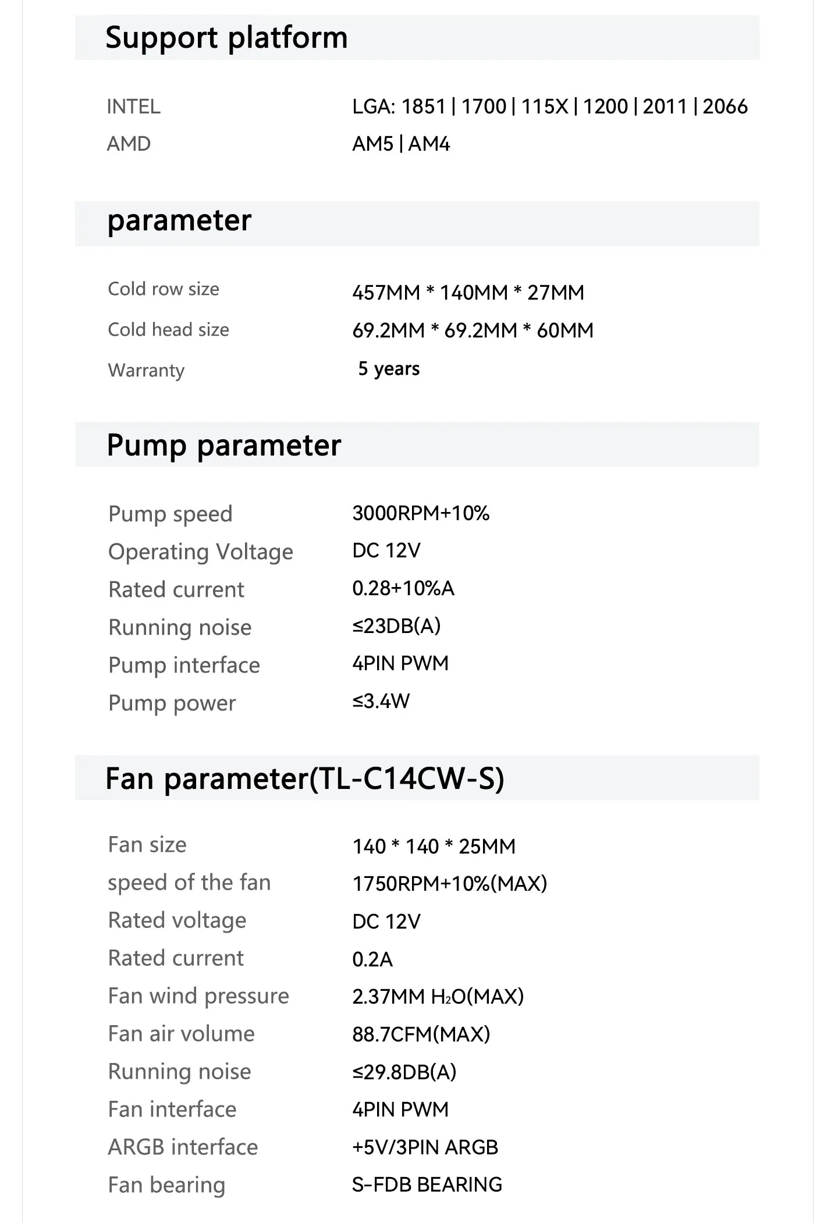The width and height of the screenshot is (838, 1223).
Task: Select the Fan wind pressure label
Action: point(198,996)
